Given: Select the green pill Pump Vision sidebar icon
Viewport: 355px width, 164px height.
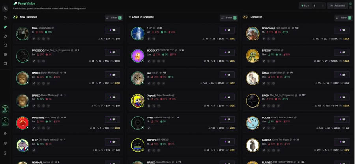Looking at the screenshot, I should click(5, 27).
